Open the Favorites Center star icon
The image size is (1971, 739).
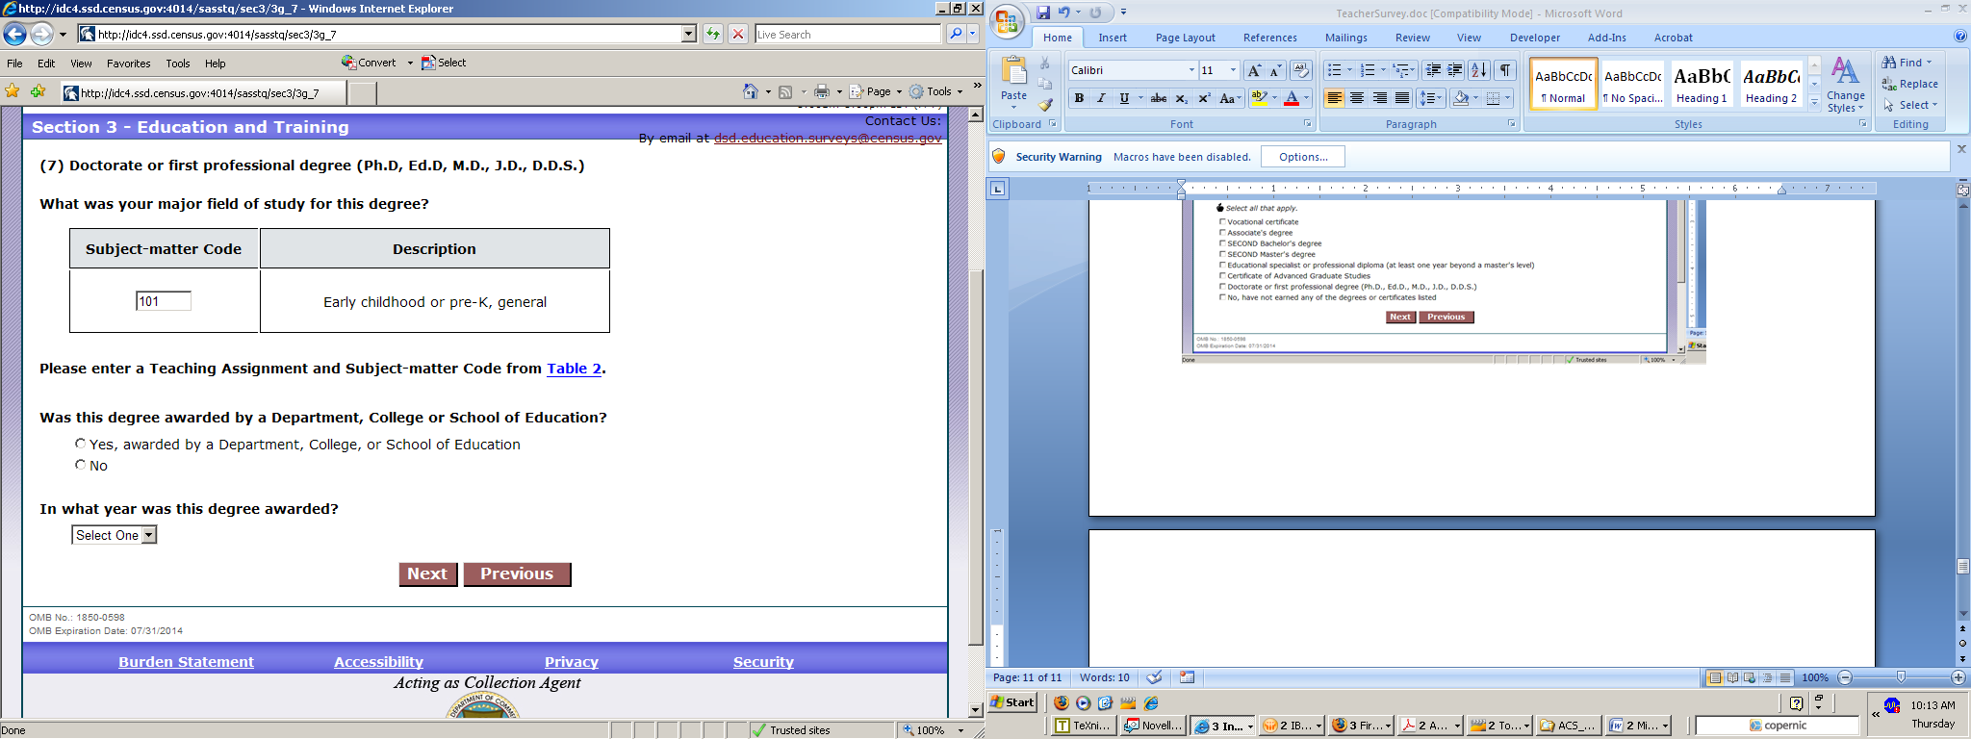click(13, 91)
